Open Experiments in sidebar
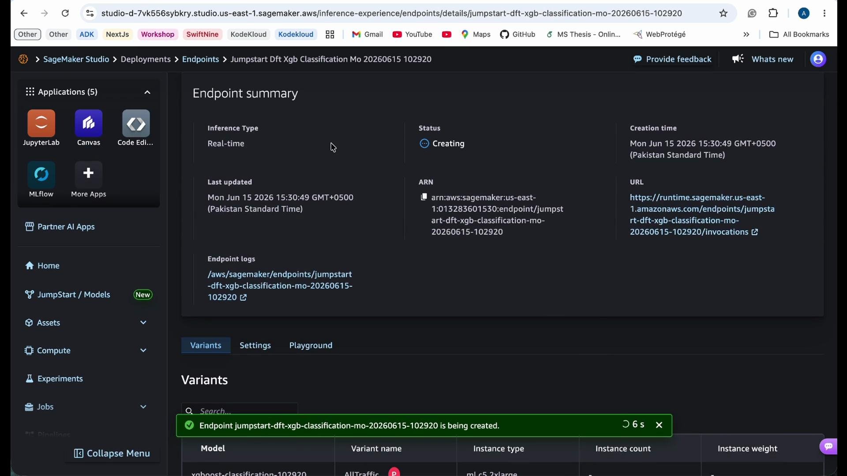The height and width of the screenshot is (476, 847). point(54,379)
